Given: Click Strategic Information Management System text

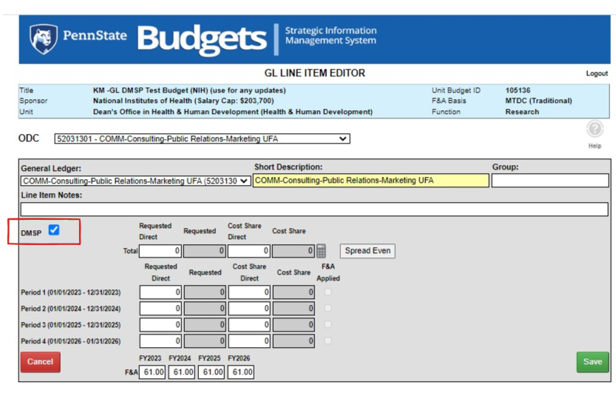Looking at the screenshot, I should (x=331, y=36).
